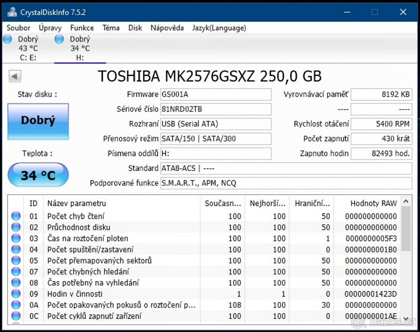
Task: Click RAW value 00000001423D
Action: pyautogui.click(x=371, y=294)
